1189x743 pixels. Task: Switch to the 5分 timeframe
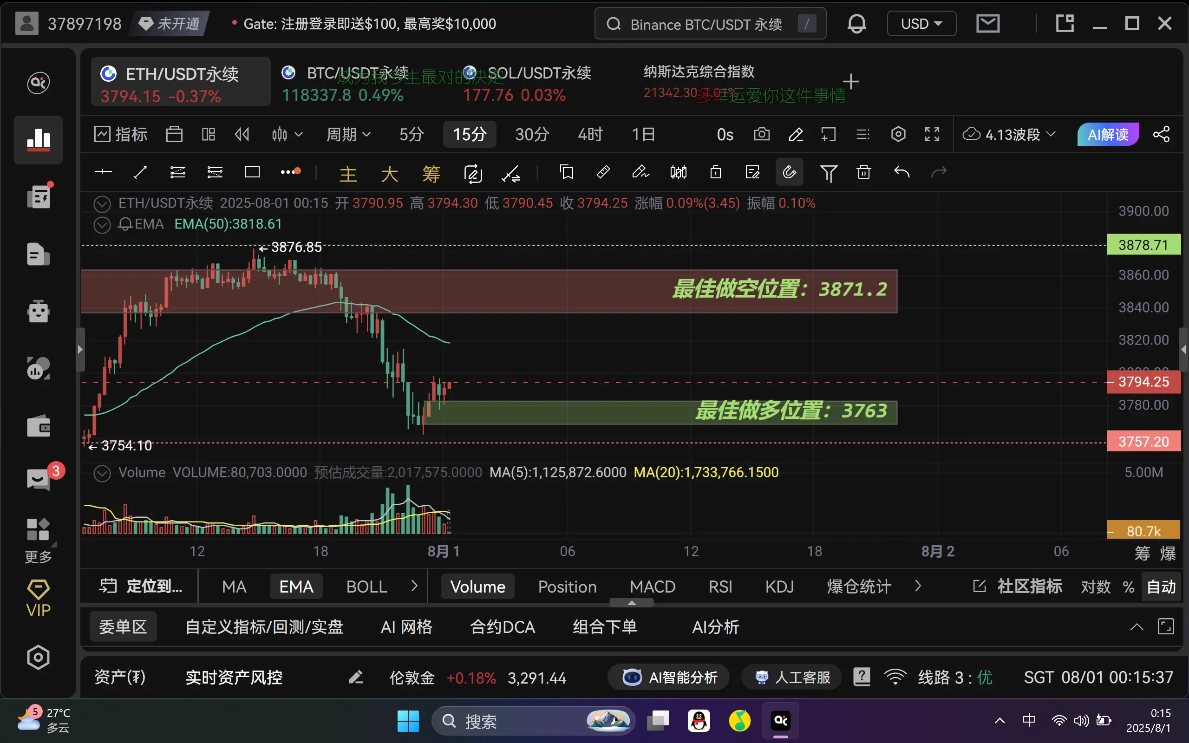click(x=411, y=134)
